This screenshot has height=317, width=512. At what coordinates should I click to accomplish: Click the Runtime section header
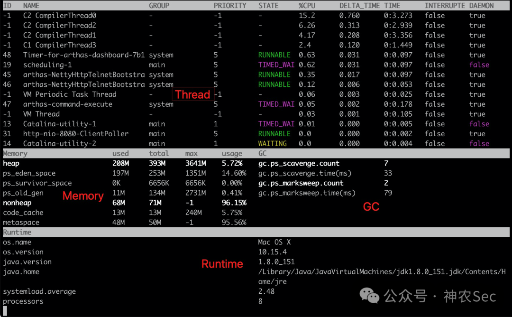17,233
